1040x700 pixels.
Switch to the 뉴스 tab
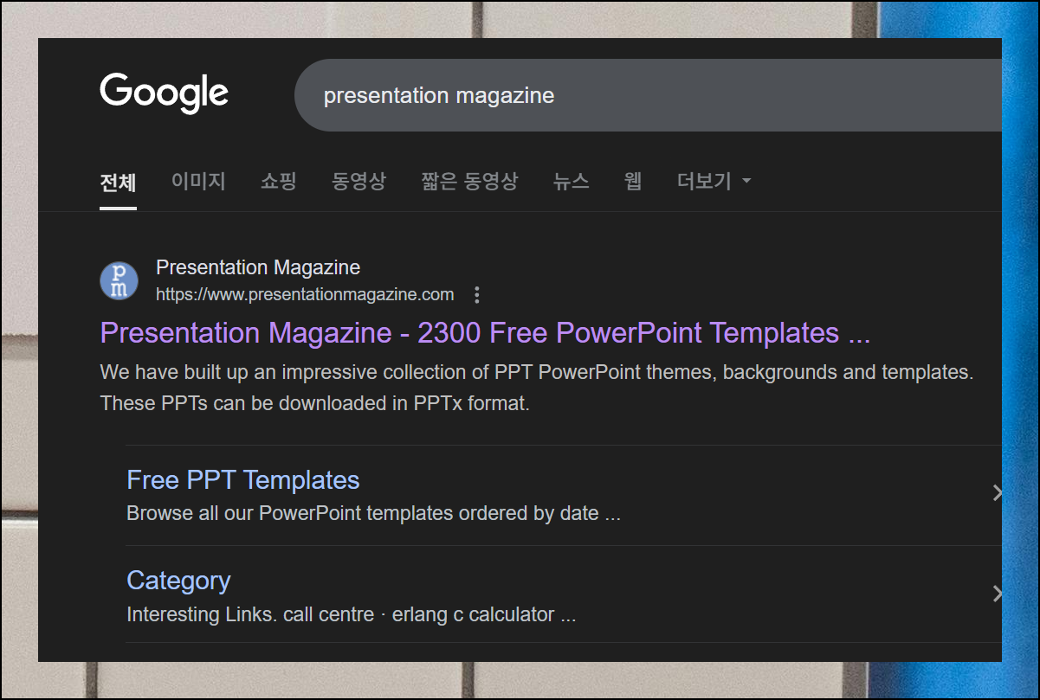(x=572, y=181)
